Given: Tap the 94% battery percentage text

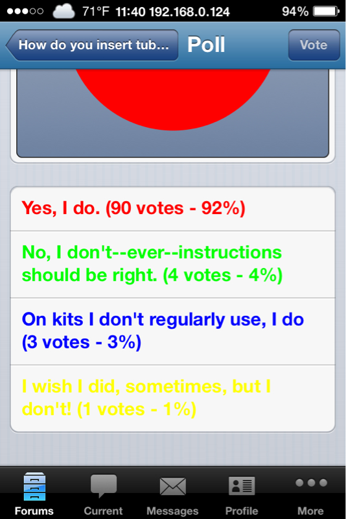Looking at the screenshot, I should click(x=295, y=12).
